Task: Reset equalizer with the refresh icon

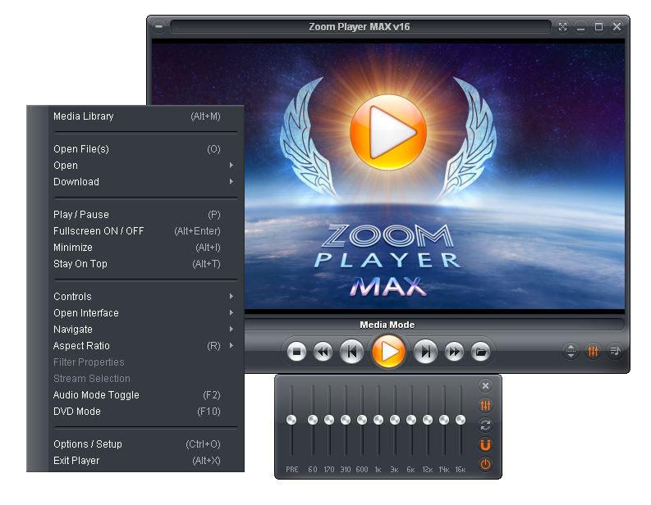Action: tap(485, 425)
